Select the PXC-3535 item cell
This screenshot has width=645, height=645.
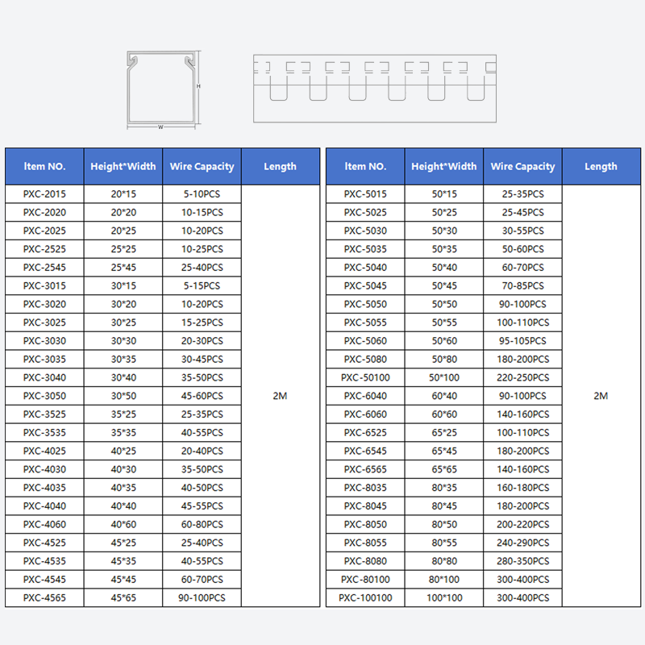coord(44,433)
